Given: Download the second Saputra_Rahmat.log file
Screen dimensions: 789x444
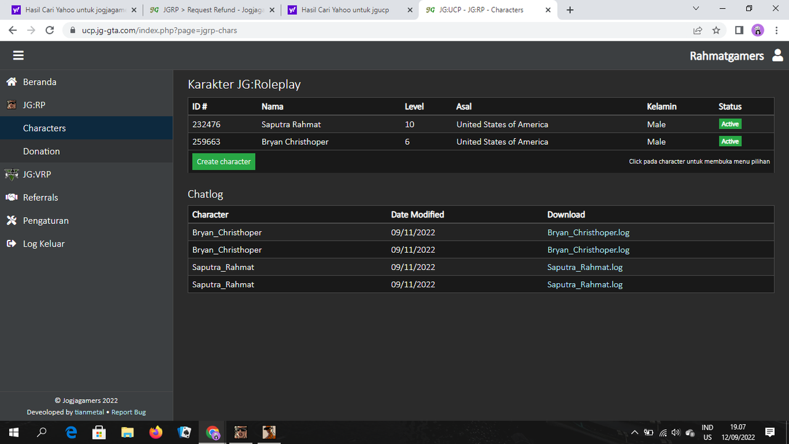Looking at the screenshot, I should (x=585, y=284).
